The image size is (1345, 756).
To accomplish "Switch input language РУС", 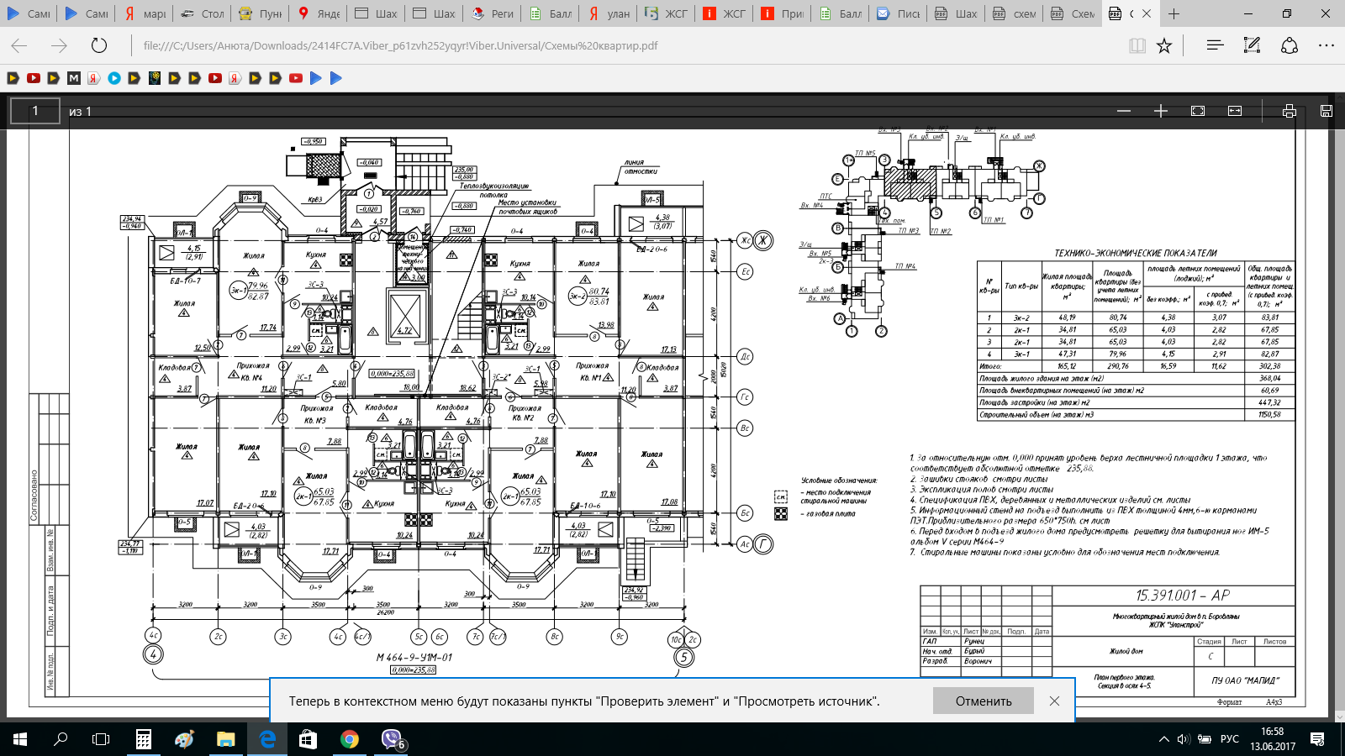I will [1230, 739].
